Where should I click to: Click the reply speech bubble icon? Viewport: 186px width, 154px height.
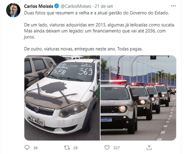[27, 148]
